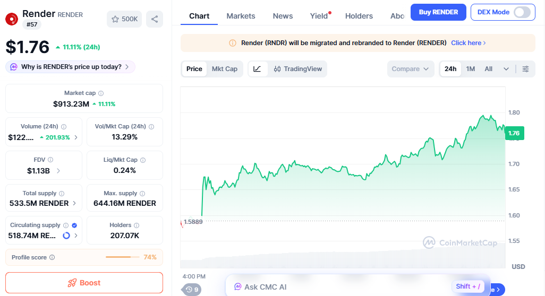545x296 pixels.
Task: Click the Ask CMC AI input field
Action: tap(357, 288)
